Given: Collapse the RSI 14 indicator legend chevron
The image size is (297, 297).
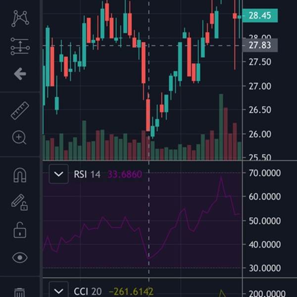Looking at the screenshot, I should pos(59,174).
